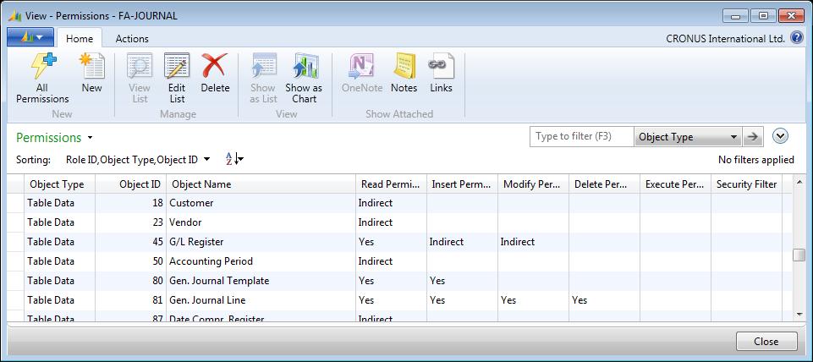Delete the selected permission
The width and height of the screenshot is (813, 362).
215,73
